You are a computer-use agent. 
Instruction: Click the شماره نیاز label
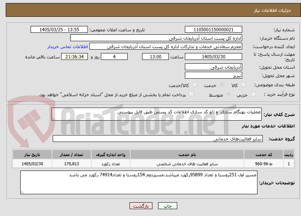point(284,30)
